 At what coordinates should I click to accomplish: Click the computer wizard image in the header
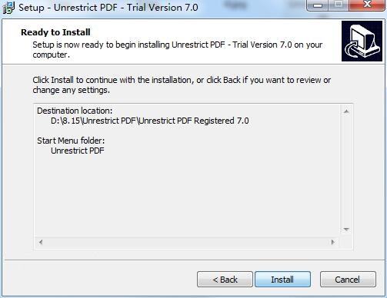coord(362,41)
